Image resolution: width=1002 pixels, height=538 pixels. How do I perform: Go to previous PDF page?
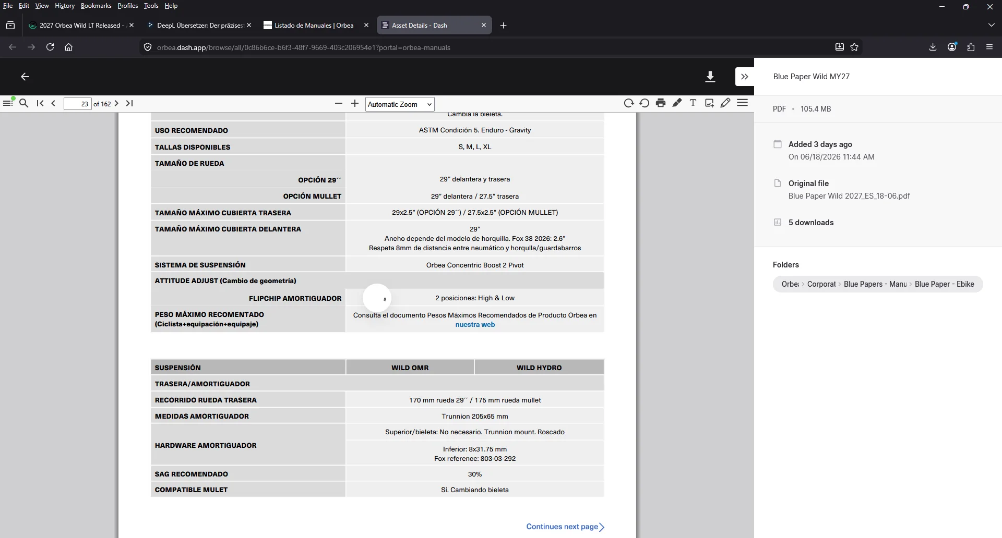pyautogui.click(x=53, y=103)
